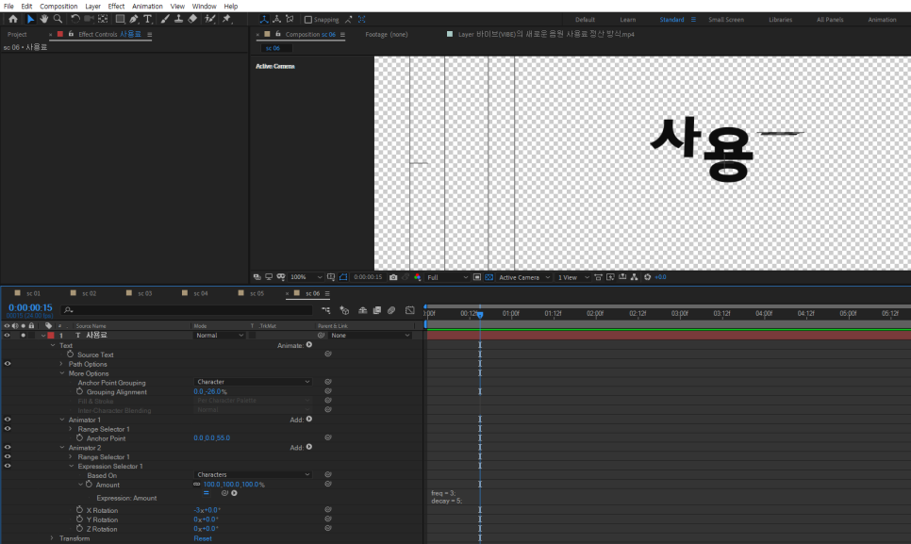Click the Composition Flowchart icon in viewer

pos(634,277)
